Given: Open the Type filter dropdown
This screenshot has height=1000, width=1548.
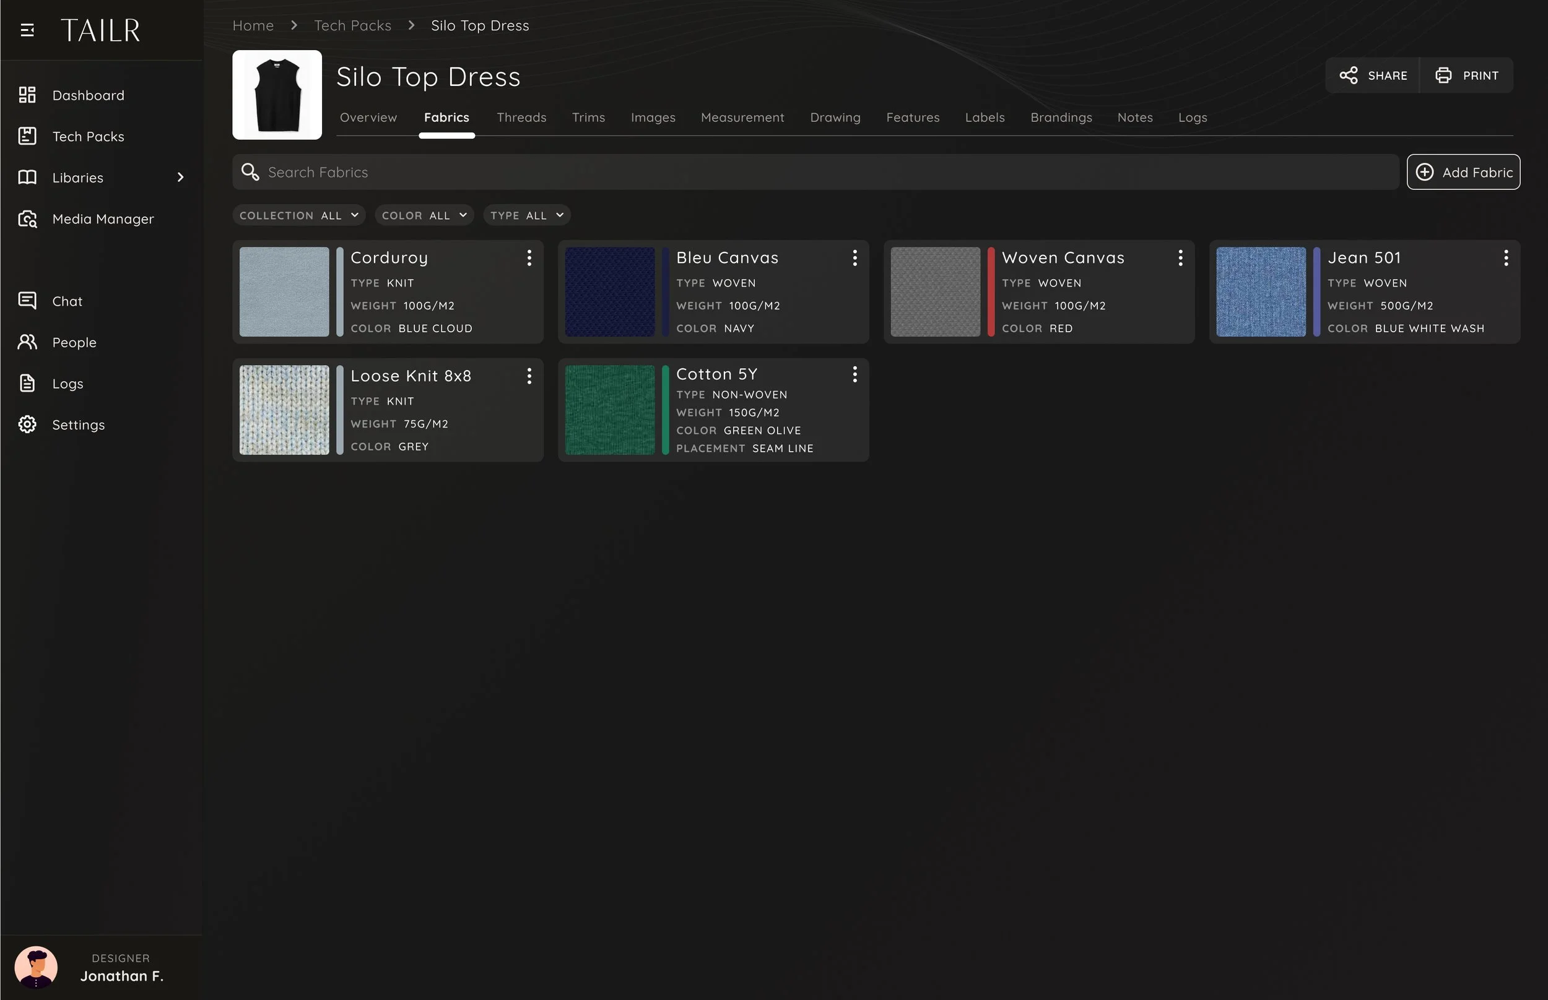Looking at the screenshot, I should pyautogui.click(x=527, y=215).
